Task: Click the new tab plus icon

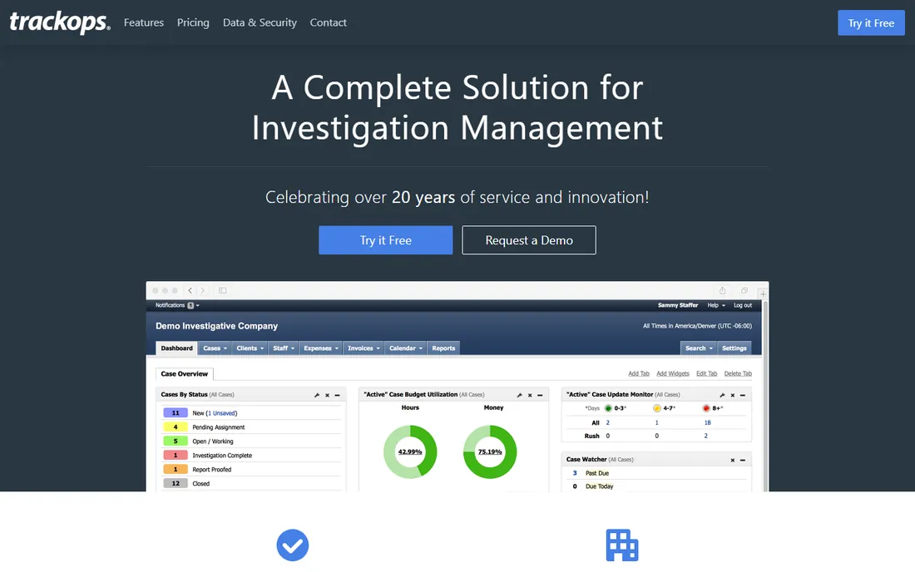Action: (x=763, y=293)
